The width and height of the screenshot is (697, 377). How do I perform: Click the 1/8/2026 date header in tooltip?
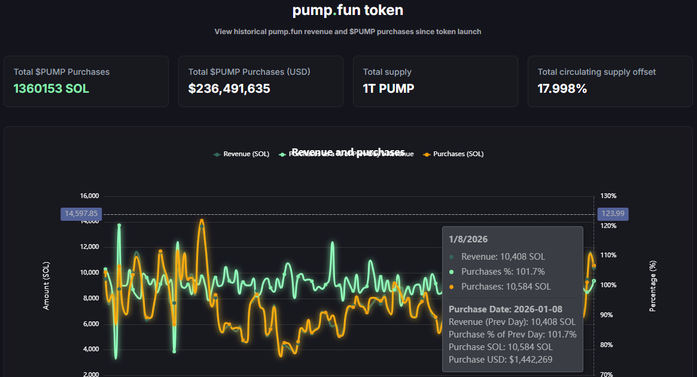coord(468,239)
